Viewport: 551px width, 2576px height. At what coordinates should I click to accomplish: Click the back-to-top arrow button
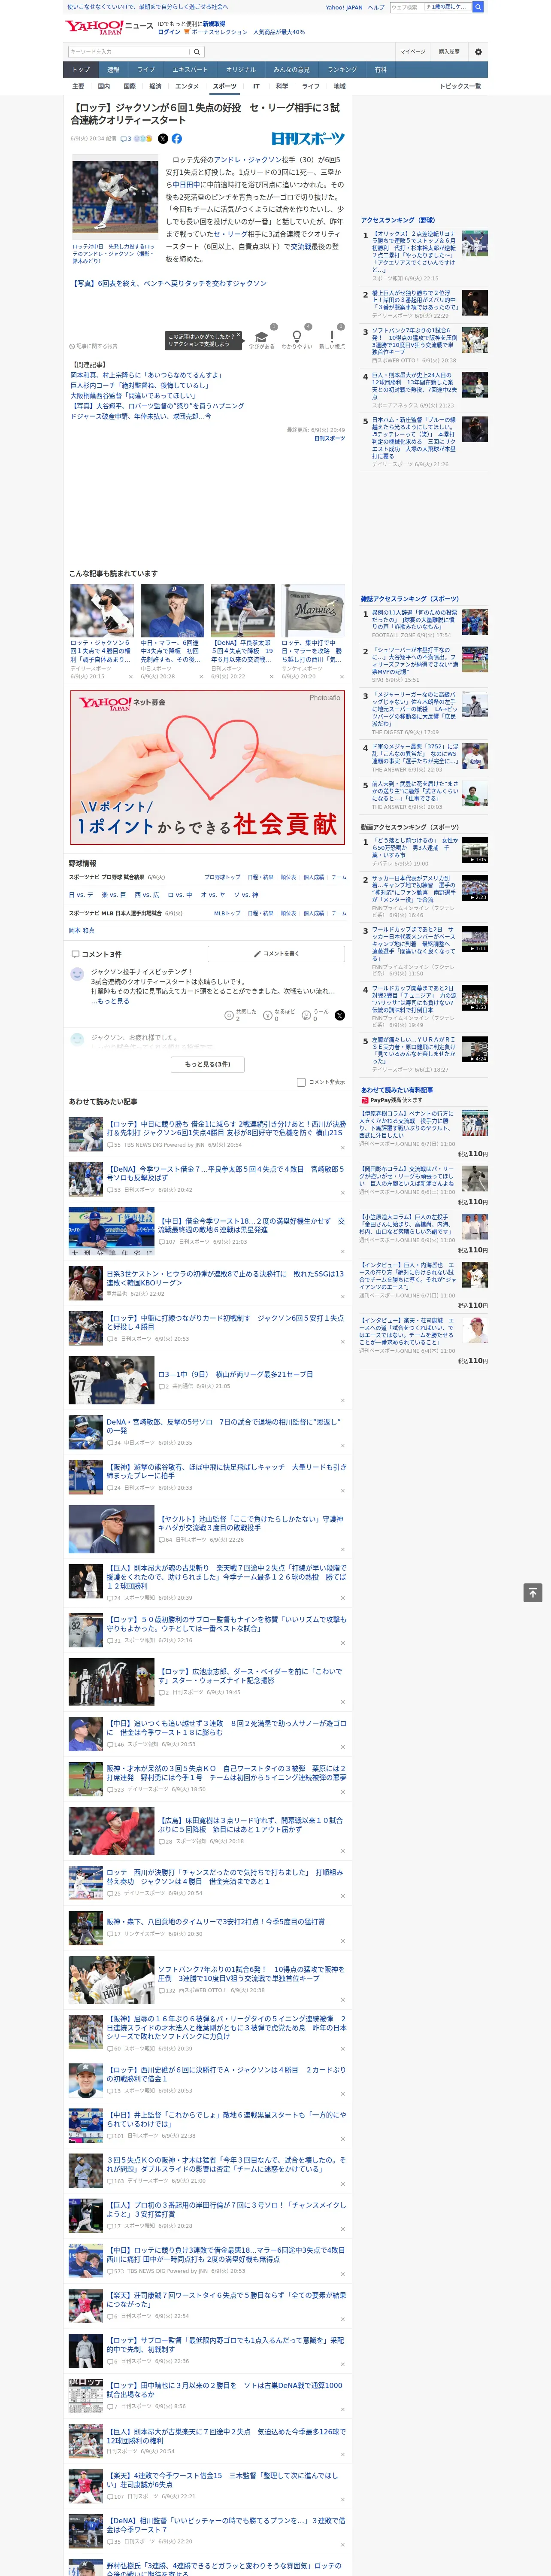click(533, 1592)
